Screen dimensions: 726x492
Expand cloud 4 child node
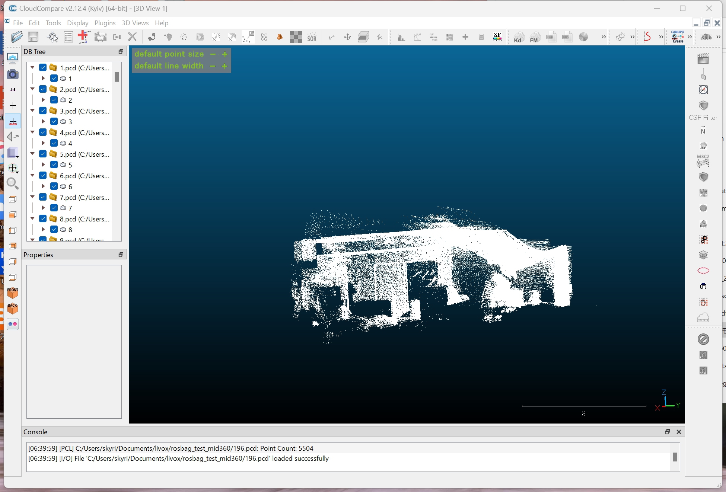[x=43, y=143]
